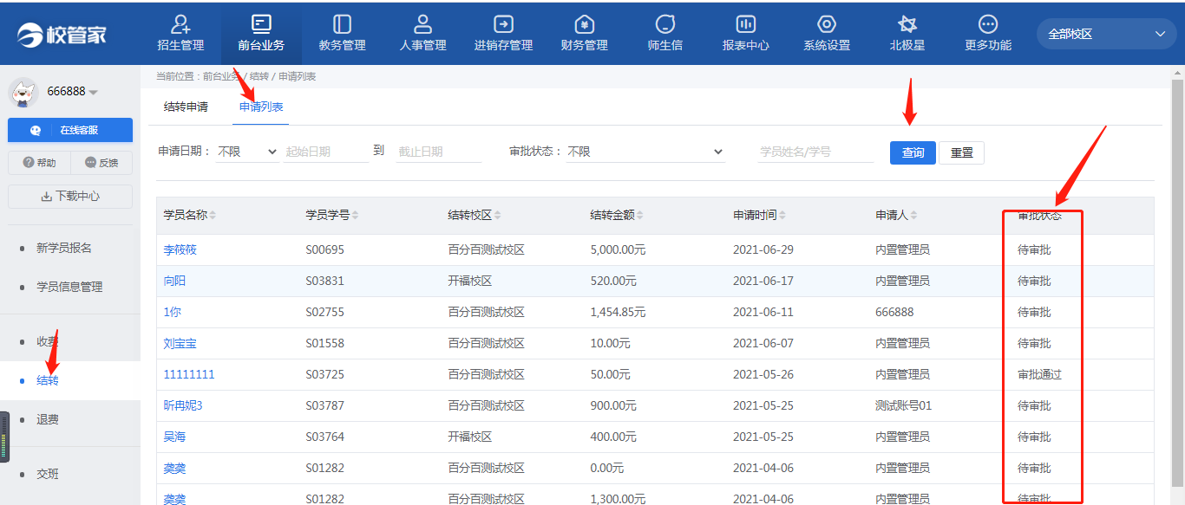This screenshot has height=505, width=1185.
Task: Click 前台业务 in the breadcrumb
Action: [223, 76]
